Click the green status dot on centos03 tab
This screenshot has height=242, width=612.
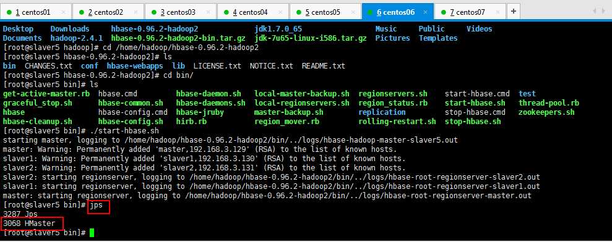(154, 12)
